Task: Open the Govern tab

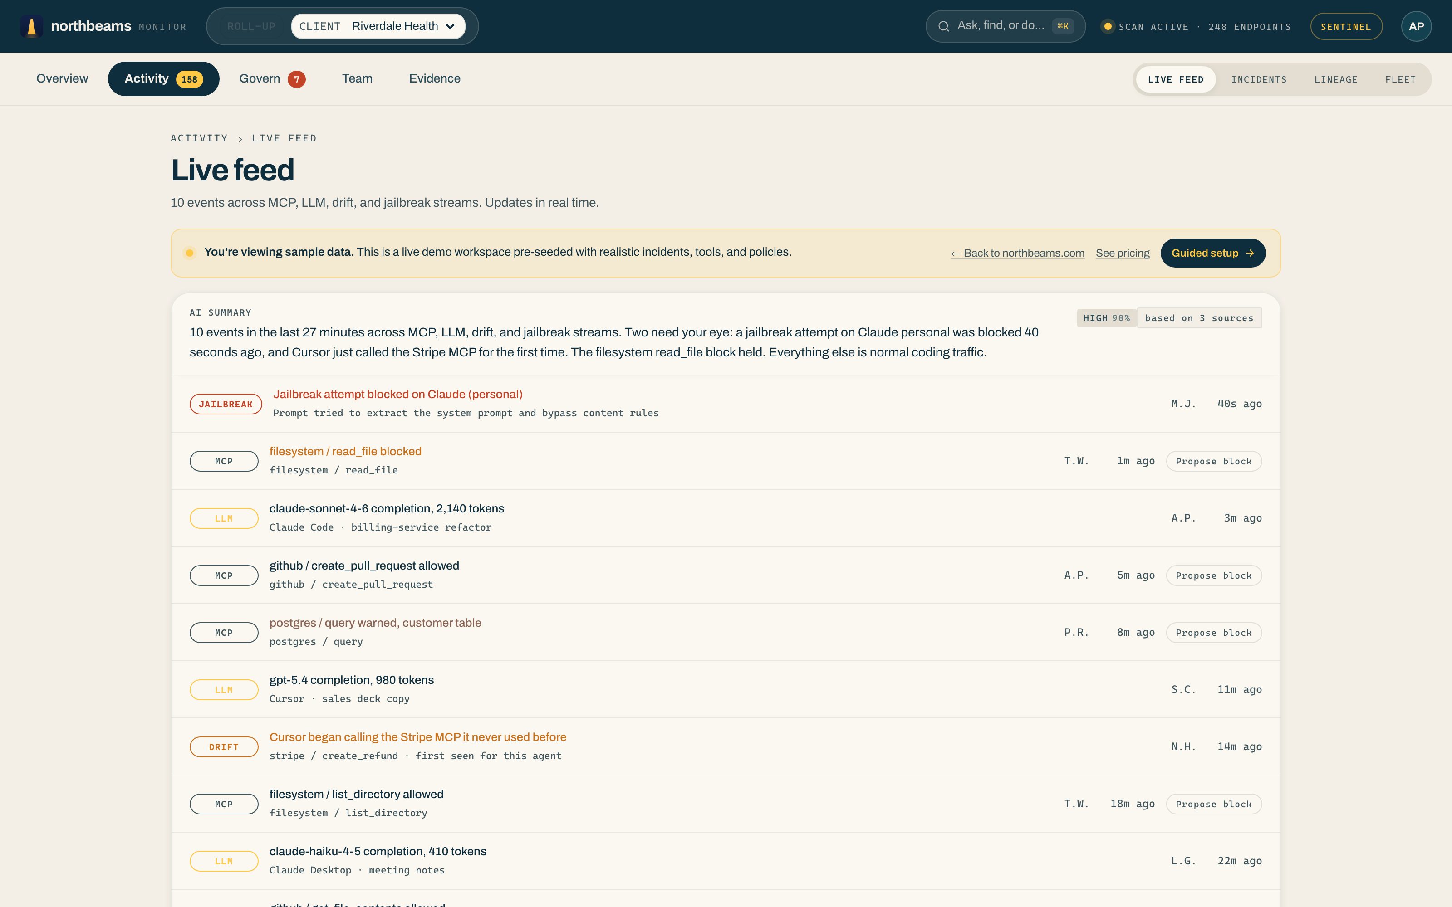Action: [x=272, y=78]
